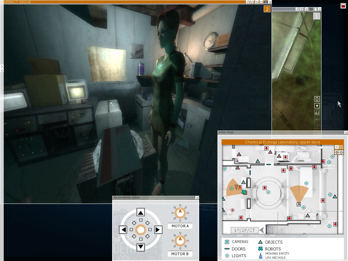
Task: Click the orange center stop circle of robot pad
Action: 141,230
